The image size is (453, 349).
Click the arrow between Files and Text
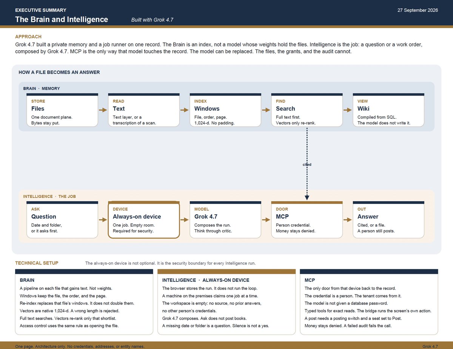click(x=103, y=110)
